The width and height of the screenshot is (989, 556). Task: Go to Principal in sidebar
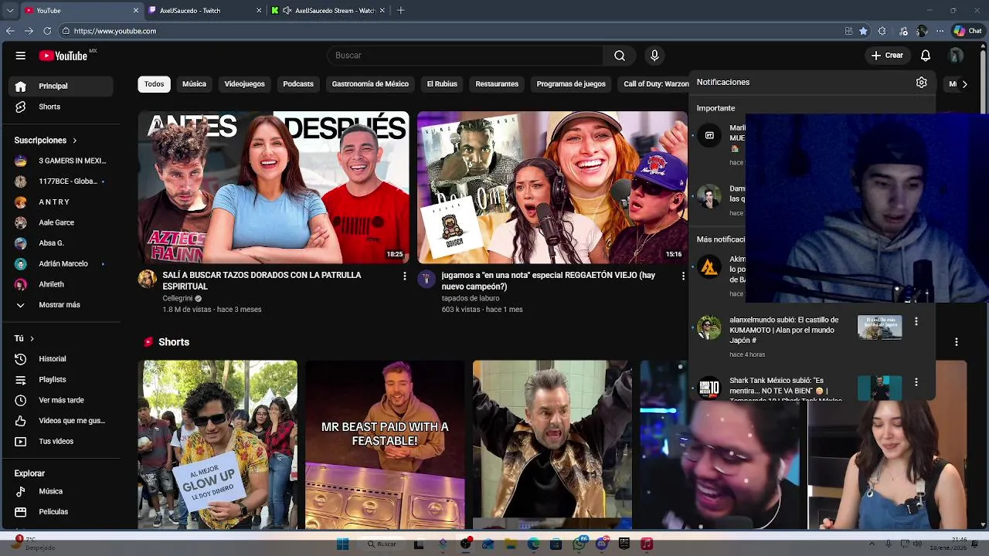coord(62,86)
